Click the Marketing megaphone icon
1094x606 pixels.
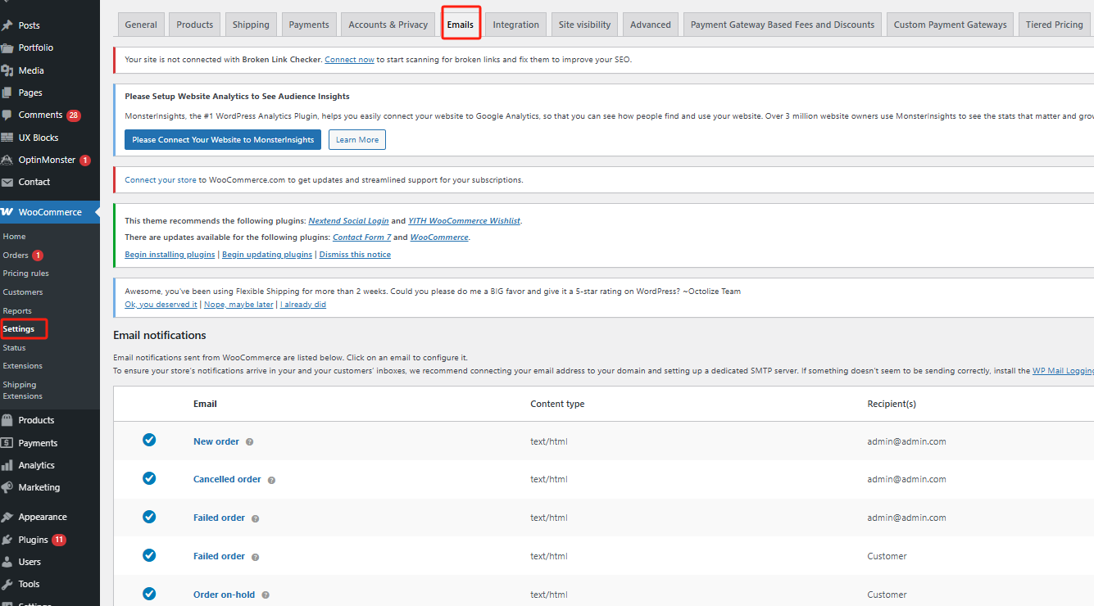click(7, 487)
